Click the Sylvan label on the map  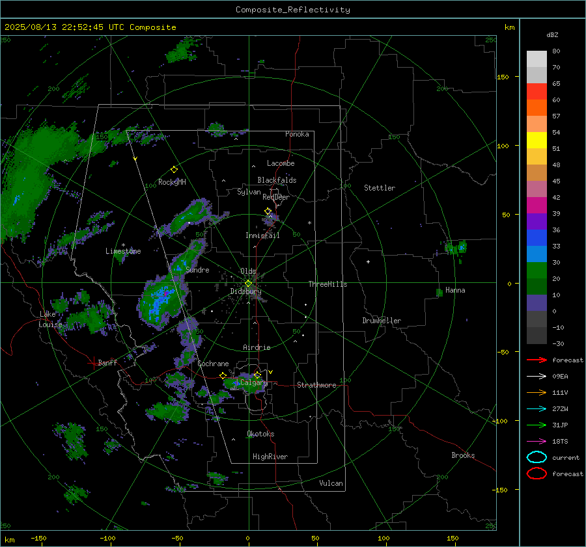tap(249, 192)
